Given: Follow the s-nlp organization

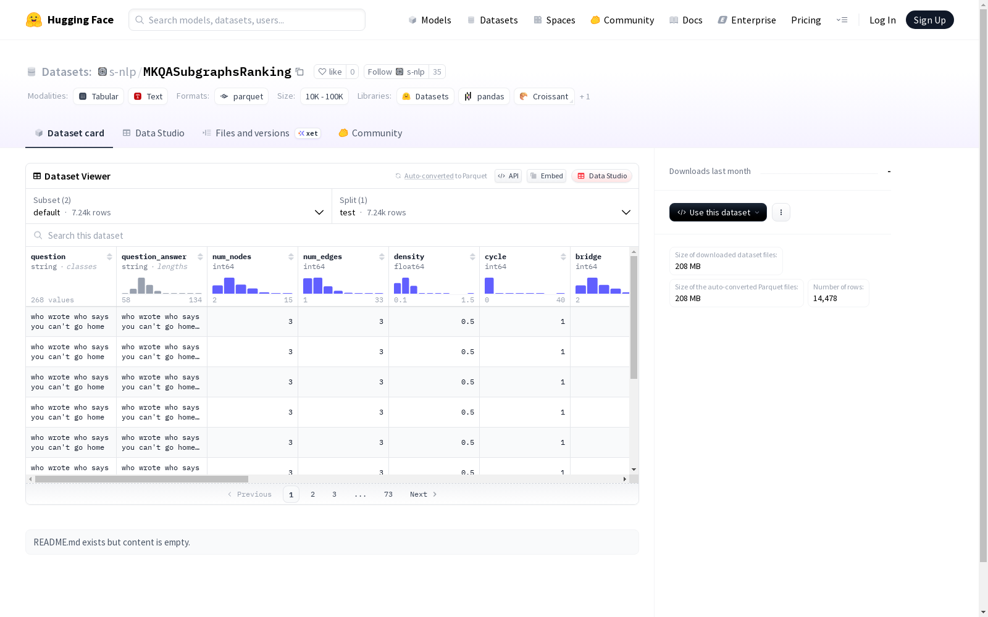Looking at the screenshot, I should point(396,72).
